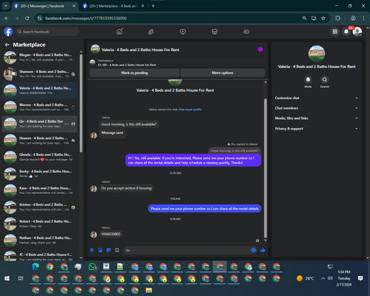Click the Search Facebook field
370x296 pixels.
pos(47,32)
